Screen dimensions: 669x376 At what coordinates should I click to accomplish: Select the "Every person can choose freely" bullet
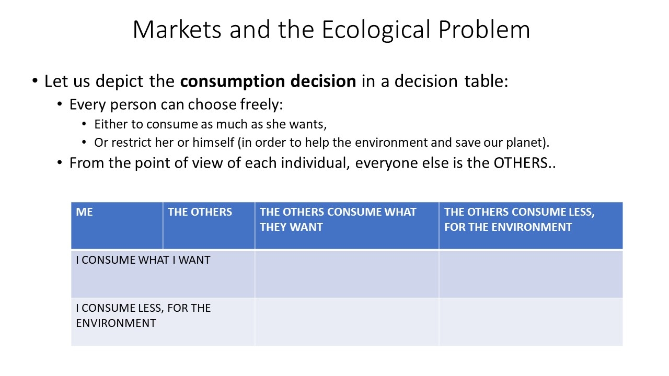(x=176, y=104)
